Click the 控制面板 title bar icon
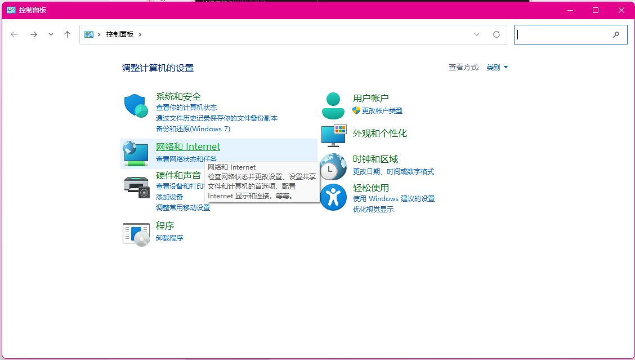635x360 pixels. click(x=11, y=10)
